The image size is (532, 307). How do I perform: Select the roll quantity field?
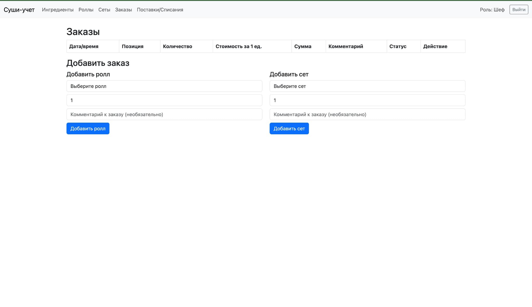coord(164,100)
